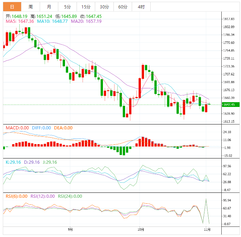Click the RSI(6):0.00 label
The width and height of the screenshot is (241, 237).
tap(17, 196)
